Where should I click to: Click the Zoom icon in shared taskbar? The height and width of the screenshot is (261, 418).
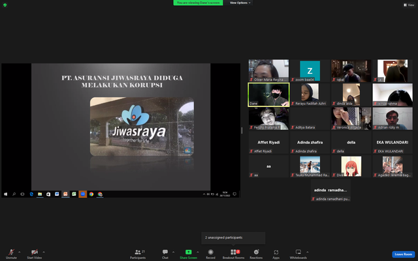(x=83, y=194)
